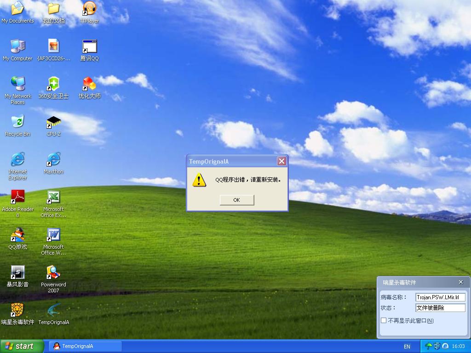This screenshot has height=353, width=471.
Task: Click the keyboard-style icon in system tray
Action: point(437,347)
